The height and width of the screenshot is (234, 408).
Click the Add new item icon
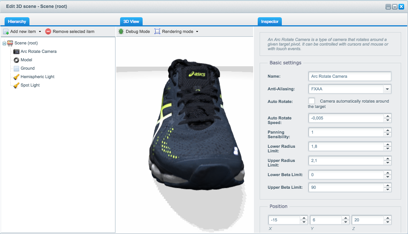6,31
